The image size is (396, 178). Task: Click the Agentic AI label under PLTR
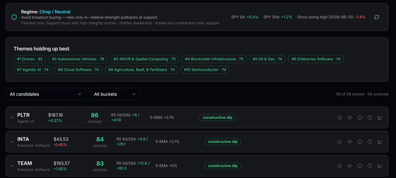pos(26,121)
